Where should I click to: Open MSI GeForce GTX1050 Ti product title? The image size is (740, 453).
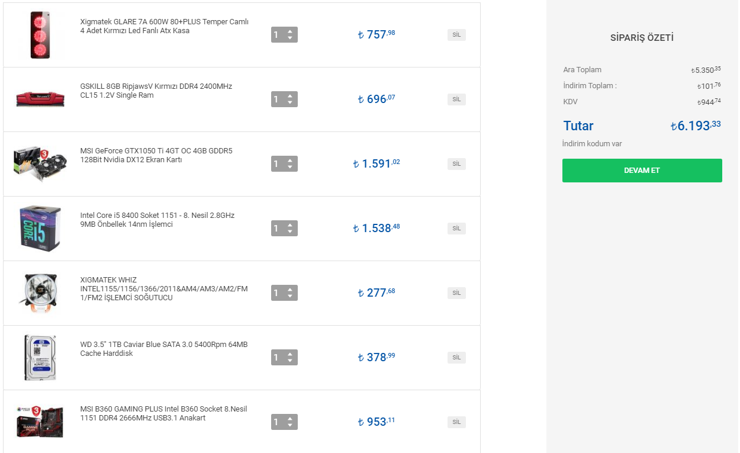click(x=156, y=155)
